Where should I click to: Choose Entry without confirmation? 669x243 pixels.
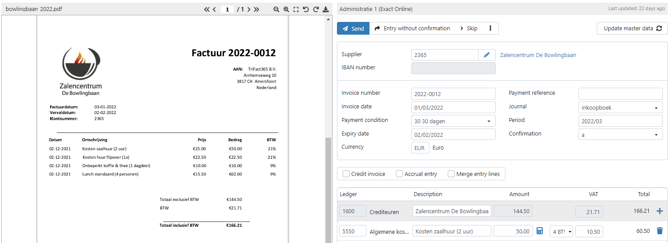click(x=412, y=28)
